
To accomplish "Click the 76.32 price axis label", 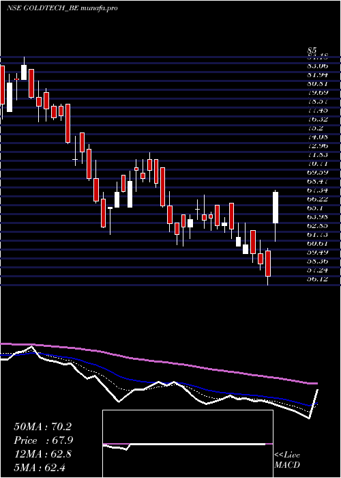I will click(x=318, y=119).
